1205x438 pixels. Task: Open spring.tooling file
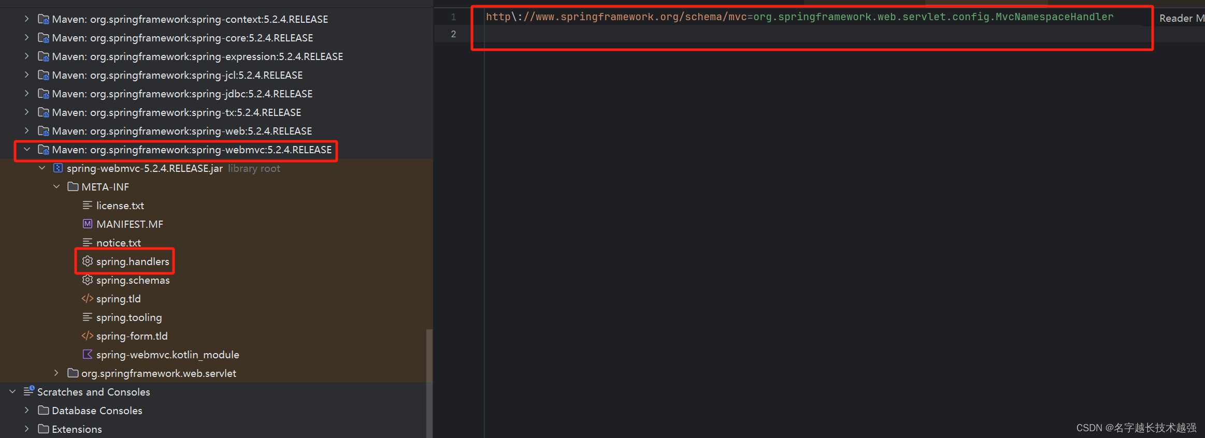point(129,317)
